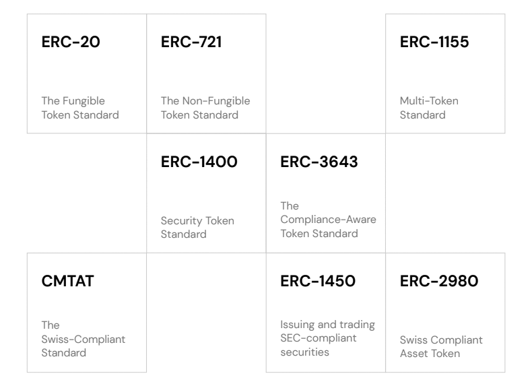This screenshot has height=384, width=532.
Task: Select the ERC-1155 card
Action: (x=445, y=73)
